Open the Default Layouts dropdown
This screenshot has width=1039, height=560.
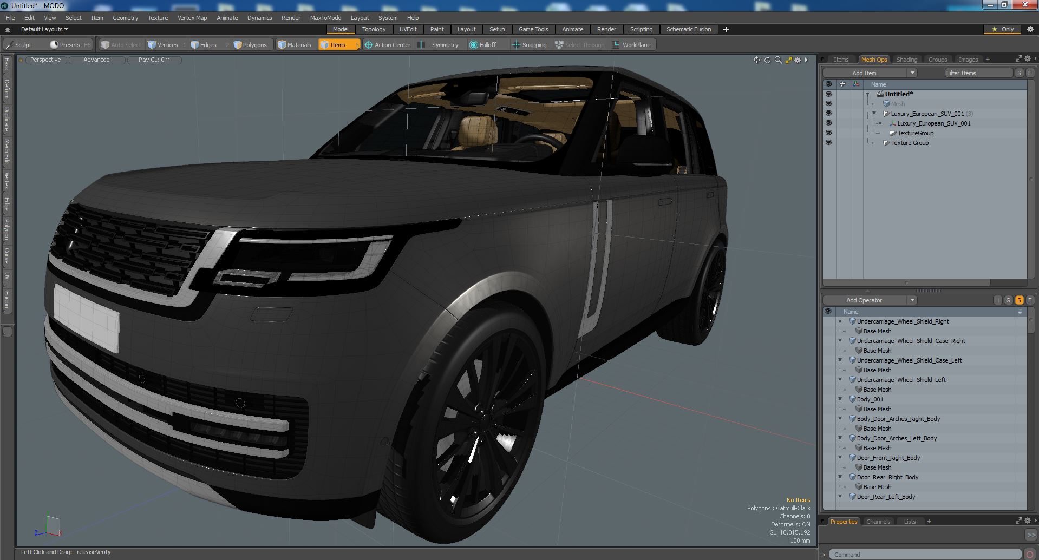(x=44, y=29)
